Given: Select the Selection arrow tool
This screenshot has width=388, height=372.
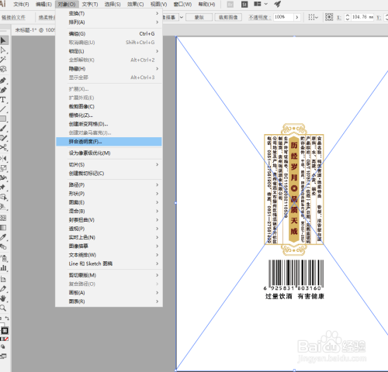Looking at the screenshot, I should (4, 40).
